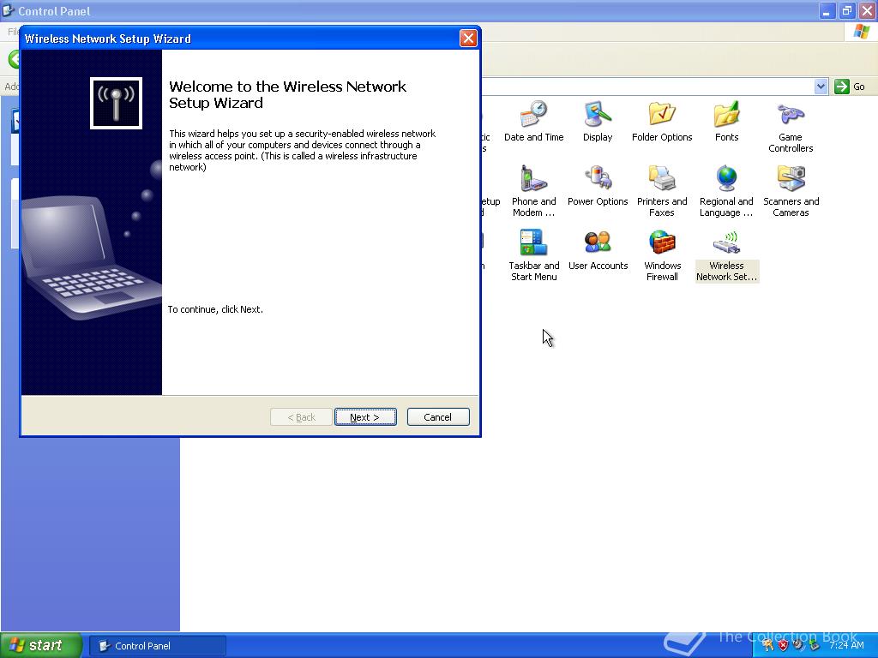Click the Control Panel taskbar button
Screen dimensions: 878x658
pos(158,646)
